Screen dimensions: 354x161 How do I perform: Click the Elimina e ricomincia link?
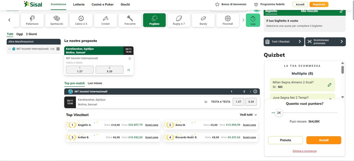click(x=305, y=151)
